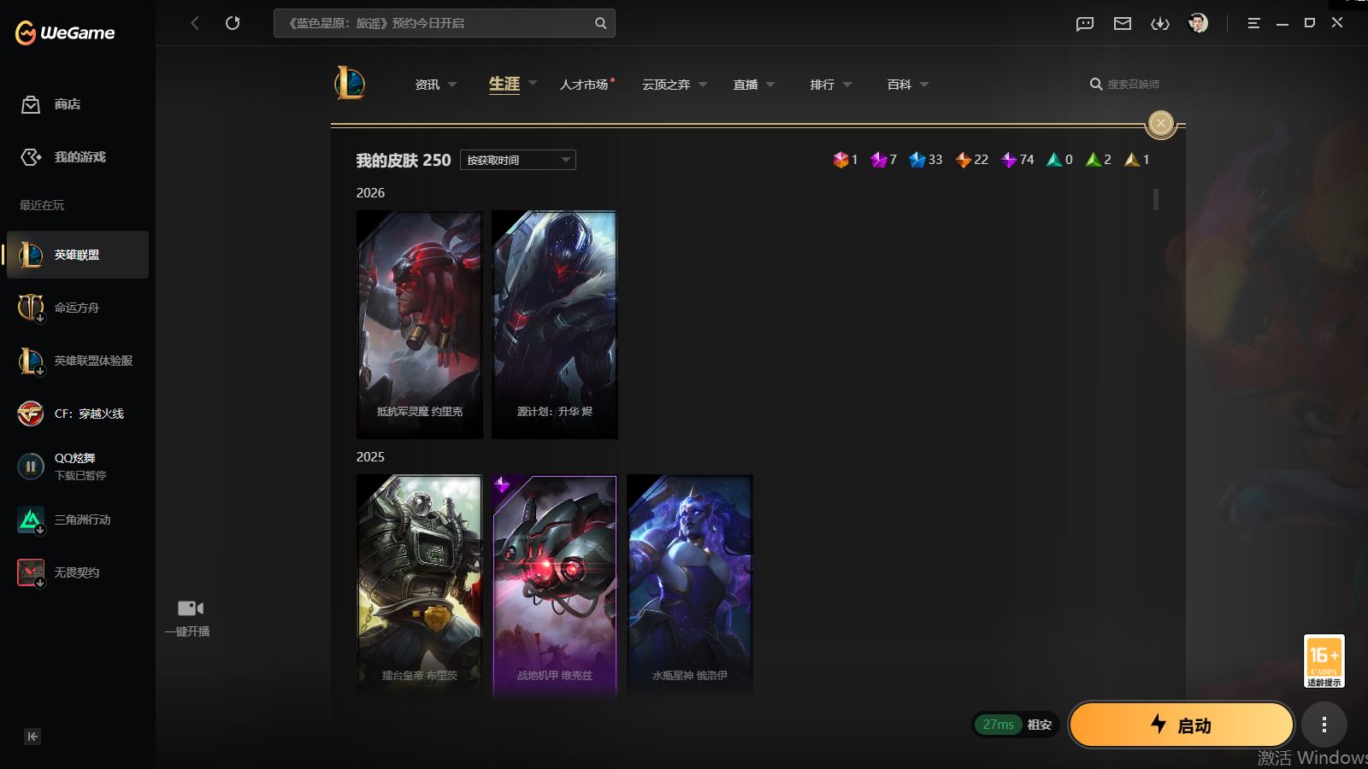Filter by teal triangle rarity count 0
1368x769 pixels.
coord(1059,160)
